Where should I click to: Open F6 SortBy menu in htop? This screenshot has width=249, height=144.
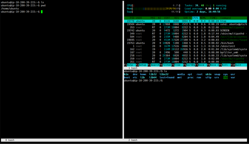pyautogui.click(x=189, y=65)
